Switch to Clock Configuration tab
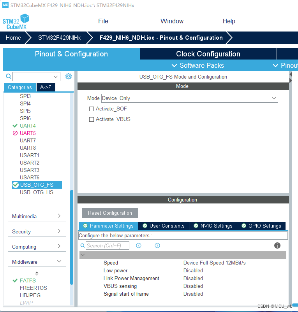 coord(208,54)
